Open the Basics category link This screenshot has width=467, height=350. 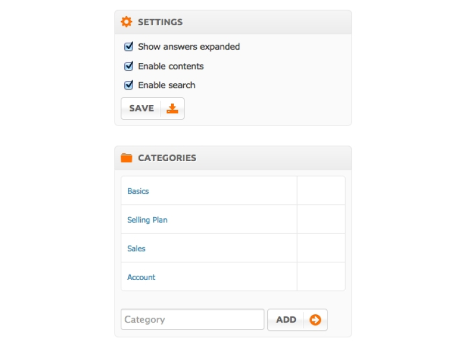[x=138, y=191]
